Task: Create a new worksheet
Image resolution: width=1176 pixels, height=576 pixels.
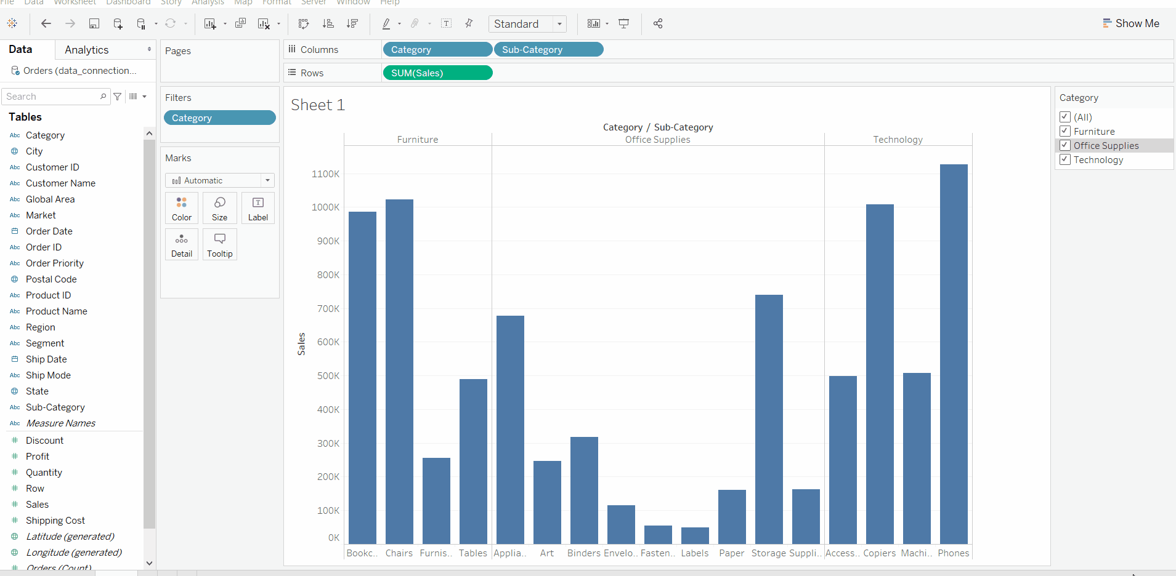Action: [210, 23]
